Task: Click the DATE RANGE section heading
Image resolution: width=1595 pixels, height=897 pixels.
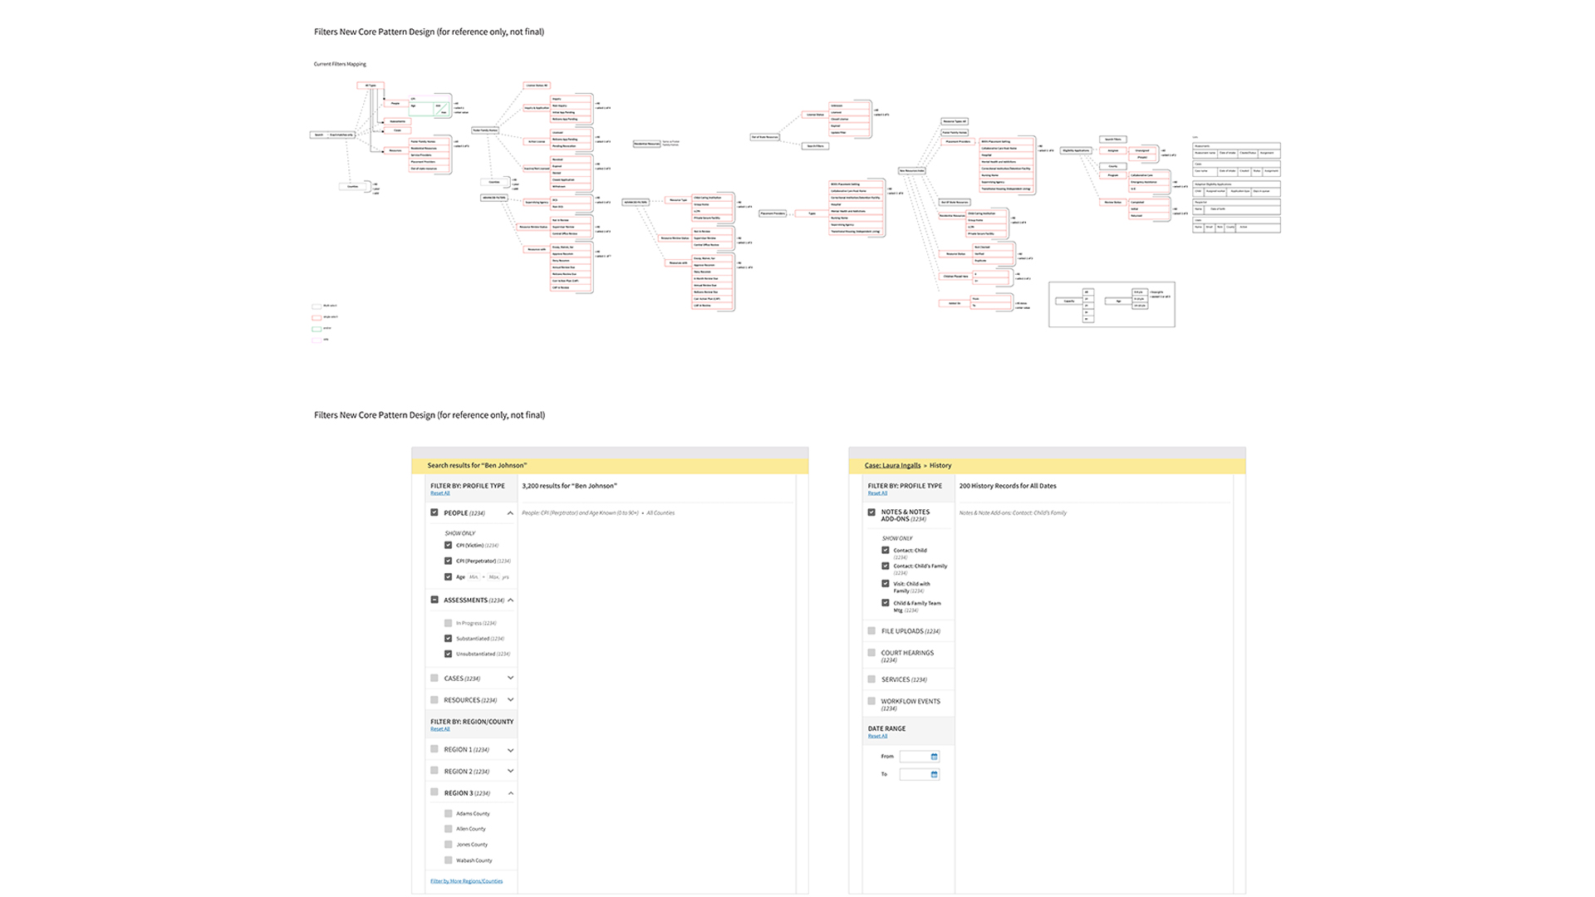Action: pos(886,728)
